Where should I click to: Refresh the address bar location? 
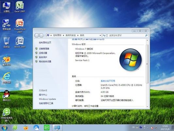pos(104,35)
